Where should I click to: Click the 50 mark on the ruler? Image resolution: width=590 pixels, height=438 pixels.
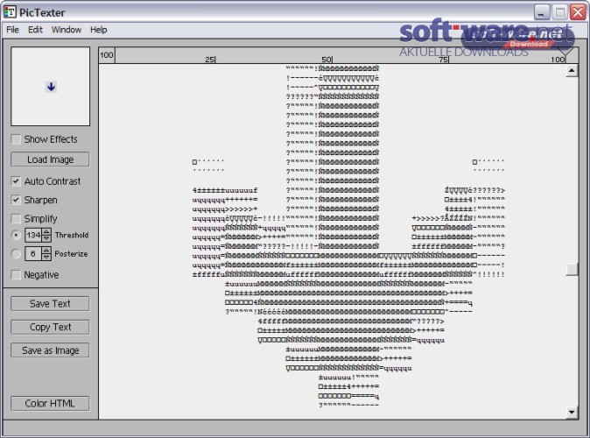pyautogui.click(x=327, y=59)
